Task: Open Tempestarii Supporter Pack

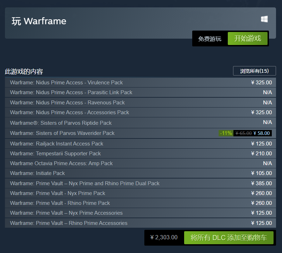Action: (x=140, y=153)
